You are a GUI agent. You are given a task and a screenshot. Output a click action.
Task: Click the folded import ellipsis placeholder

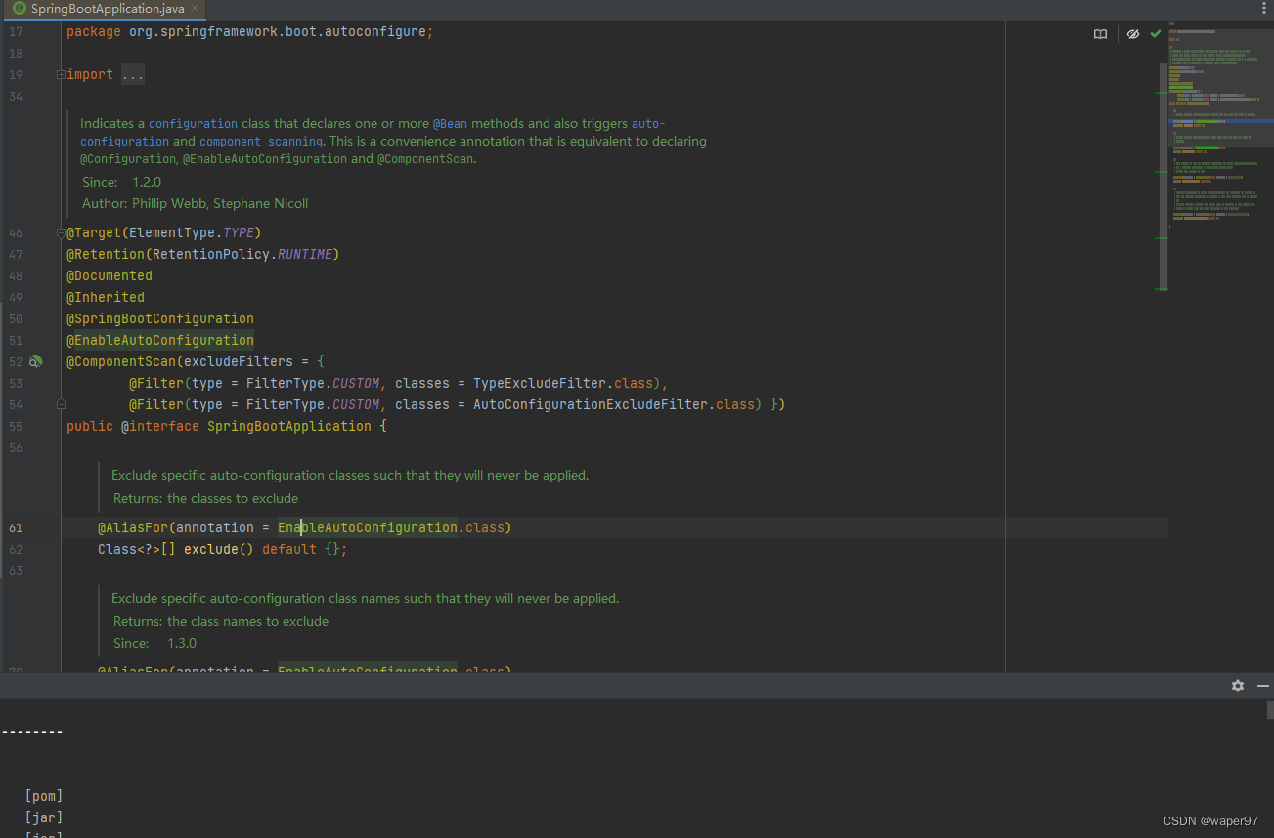133,74
